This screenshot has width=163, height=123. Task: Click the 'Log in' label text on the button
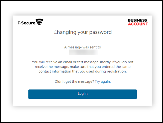click(x=82, y=94)
